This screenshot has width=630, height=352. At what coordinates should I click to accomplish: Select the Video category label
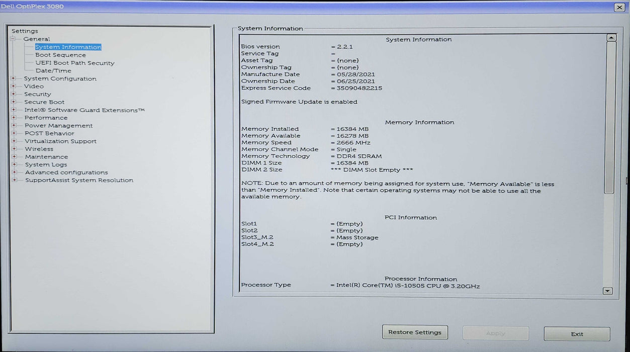34,86
